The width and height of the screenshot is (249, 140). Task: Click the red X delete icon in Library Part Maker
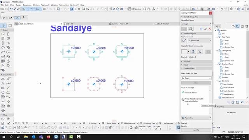point(210,29)
